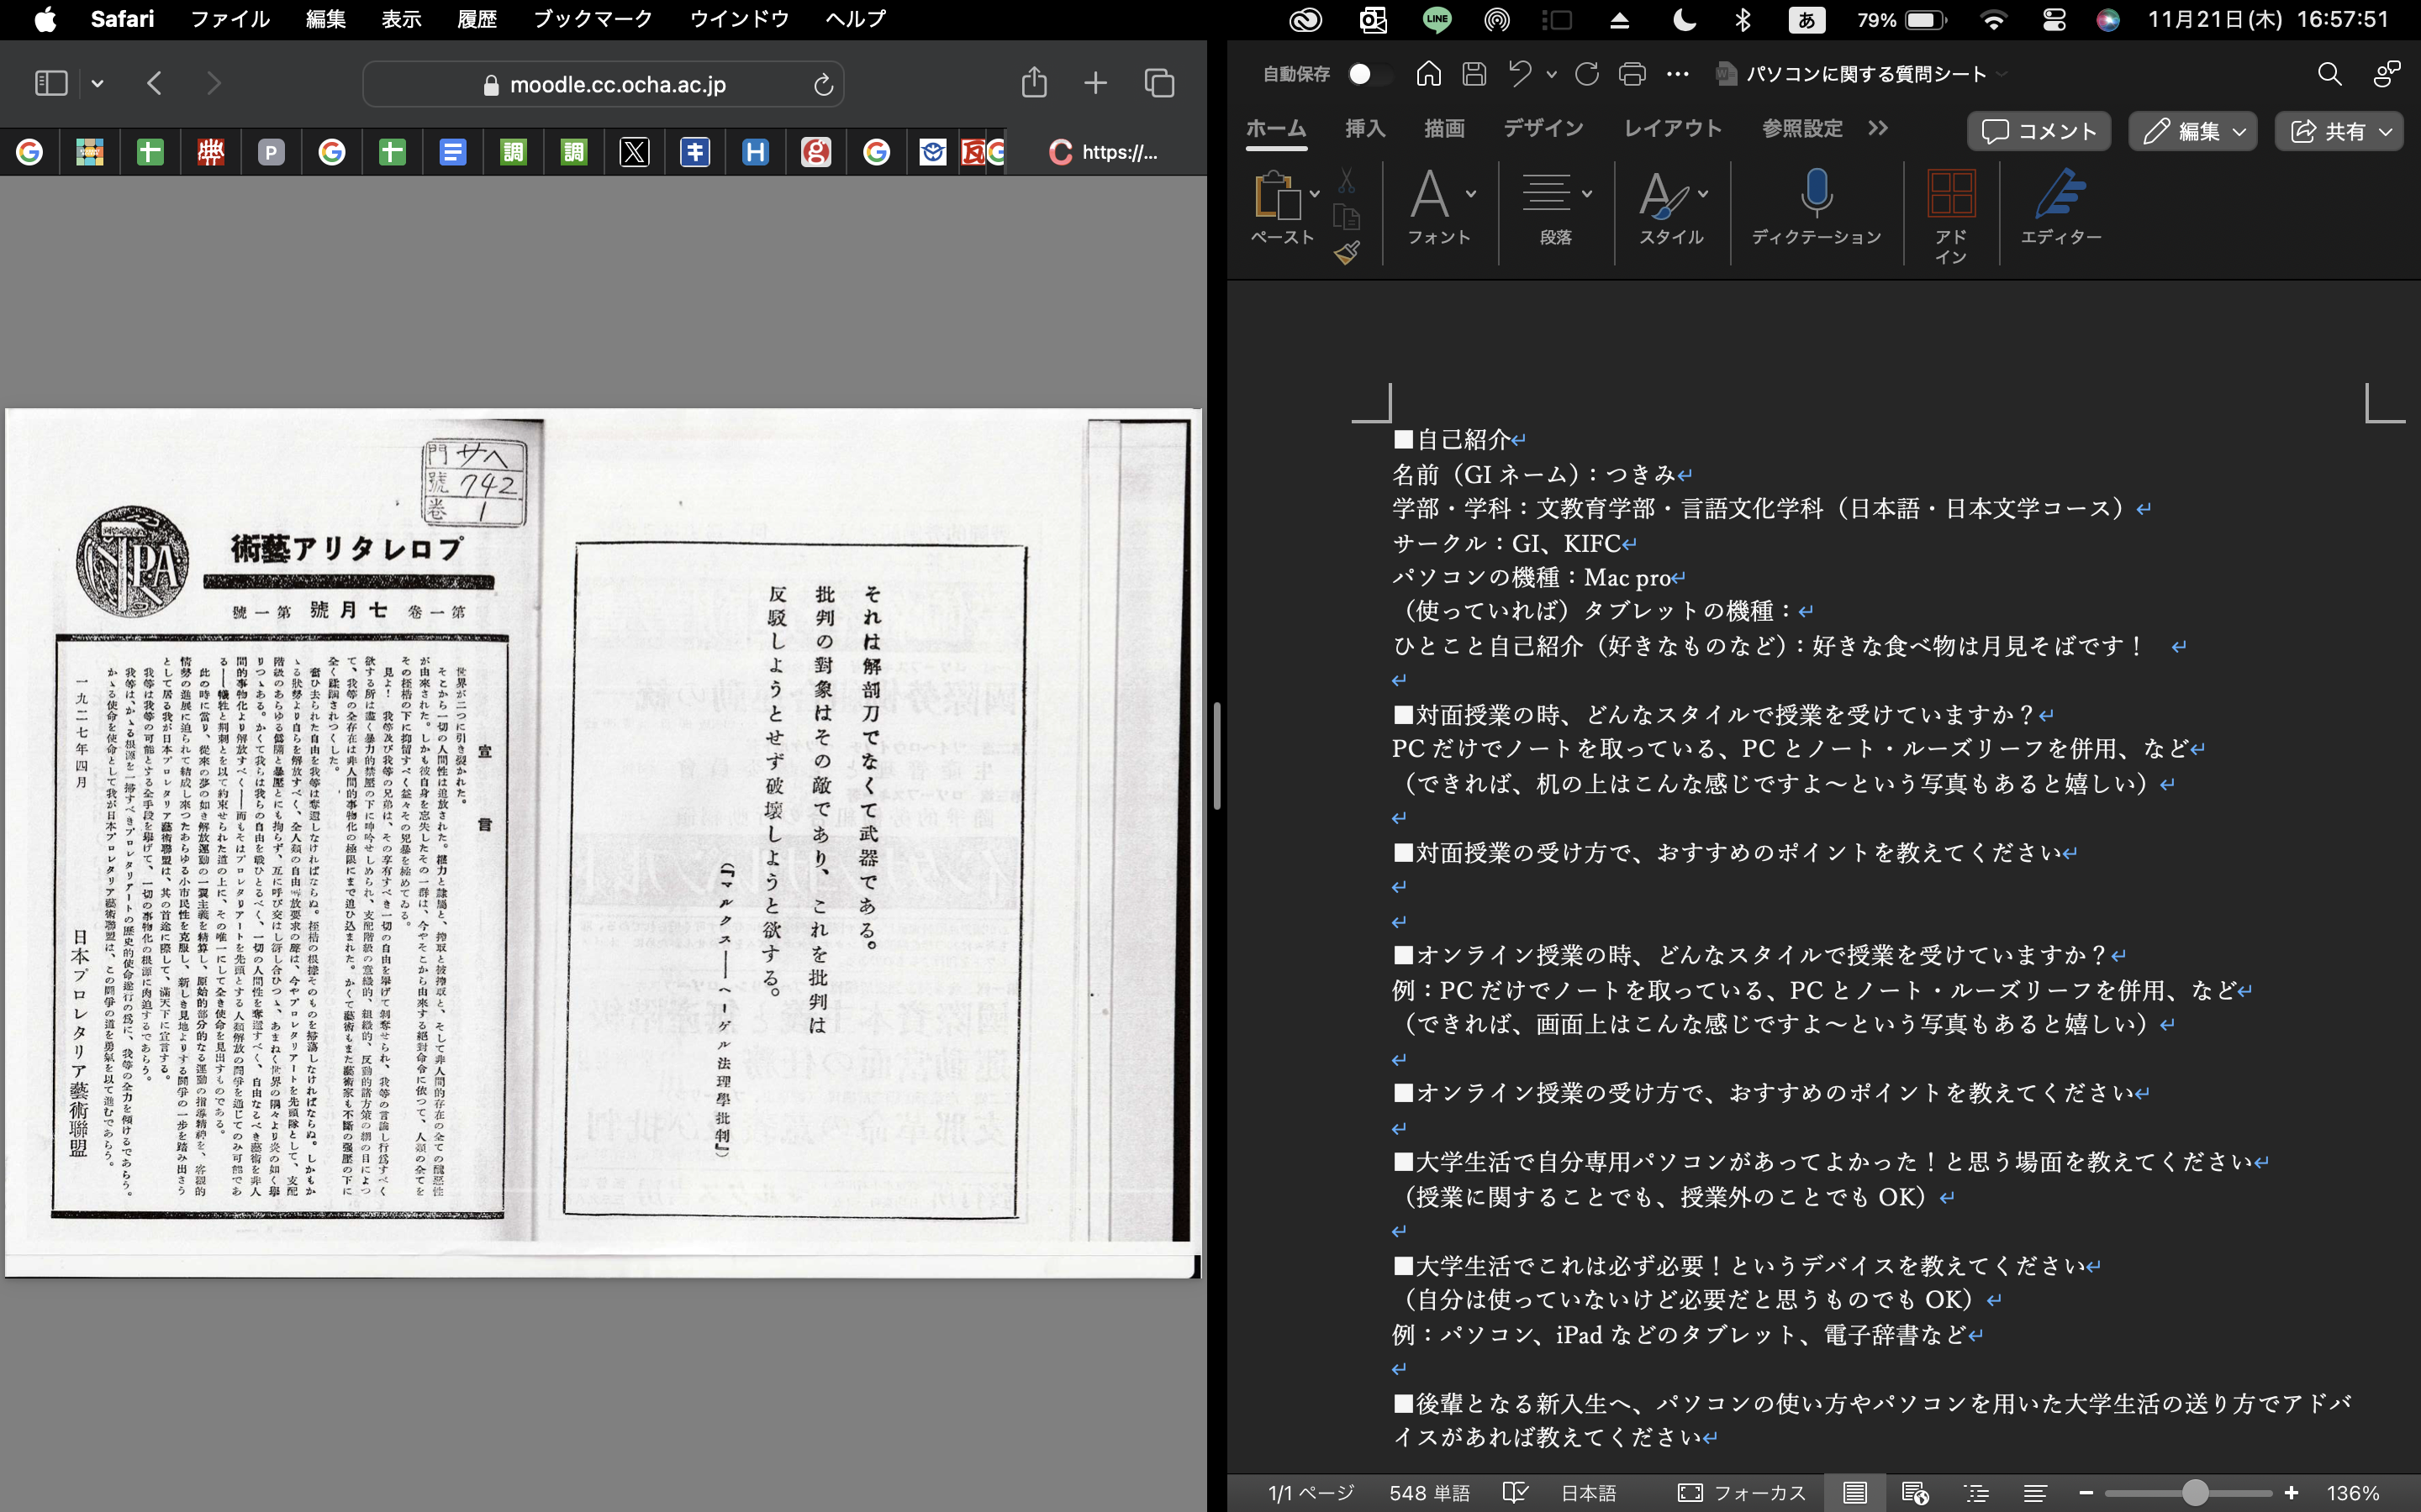Click the zoom out minus button
The image size is (2421, 1512).
[2086, 1493]
